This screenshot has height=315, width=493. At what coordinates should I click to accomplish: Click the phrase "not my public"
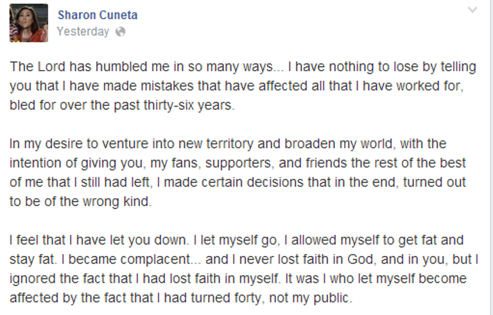(x=322, y=298)
